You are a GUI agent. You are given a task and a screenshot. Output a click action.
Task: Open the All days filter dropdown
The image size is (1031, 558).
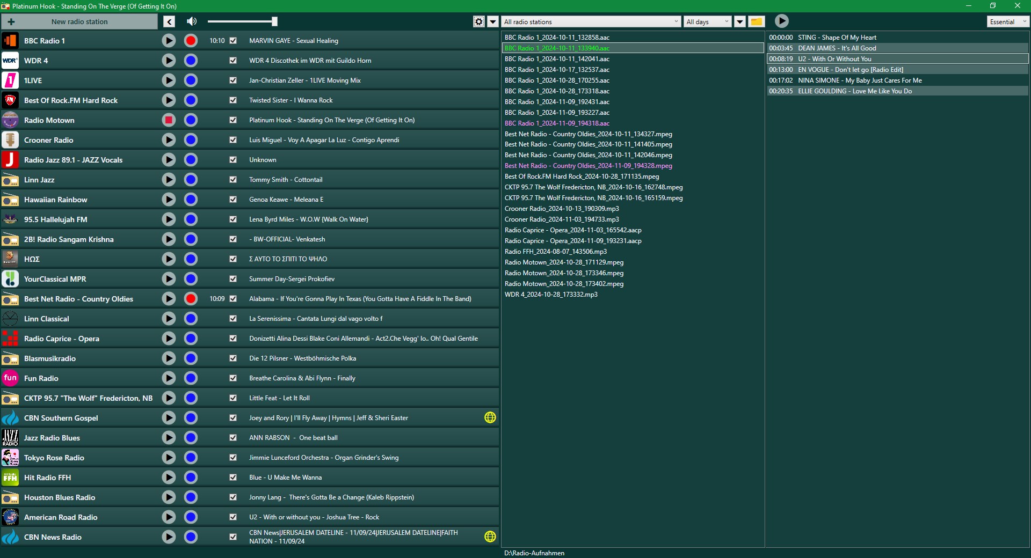[x=708, y=21]
